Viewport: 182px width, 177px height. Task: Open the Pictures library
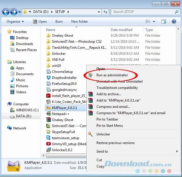point(19,86)
